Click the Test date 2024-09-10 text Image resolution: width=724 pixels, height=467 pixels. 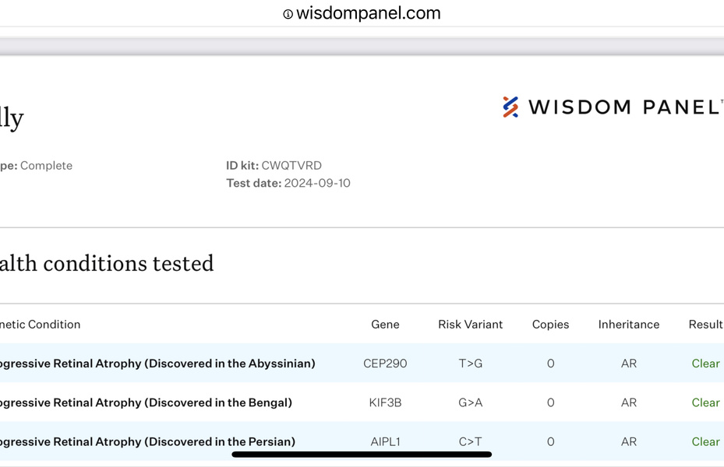[x=317, y=183]
